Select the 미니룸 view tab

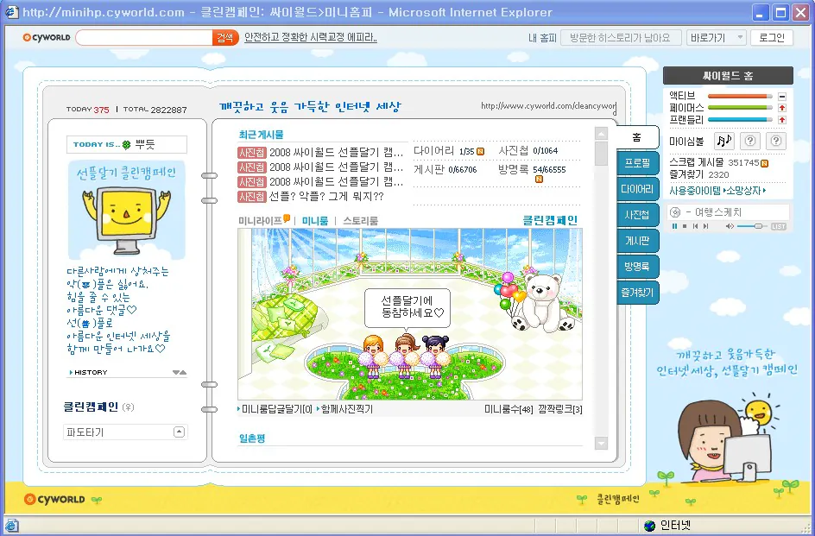click(315, 221)
